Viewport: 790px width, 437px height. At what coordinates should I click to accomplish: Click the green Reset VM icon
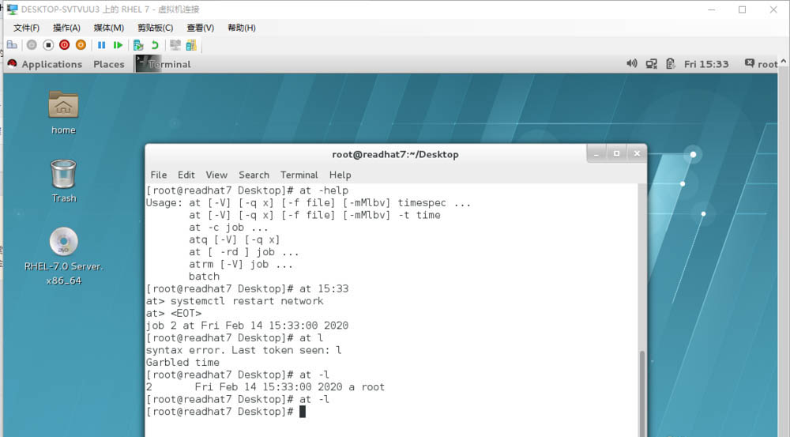click(118, 45)
